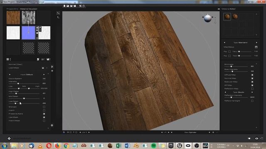Click the top viewport arrow tool icon
Viewport: 266px width, 149px height.
pyautogui.click(x=58, y=13)
